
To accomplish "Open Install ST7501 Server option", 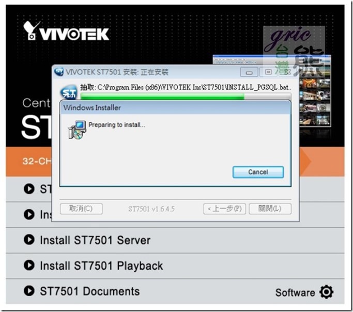I will pos(95,240).
